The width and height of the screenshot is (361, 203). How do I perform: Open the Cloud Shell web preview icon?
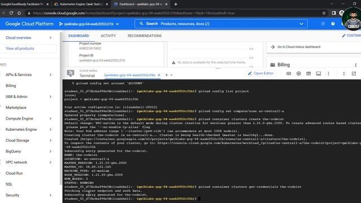click(309, 73)
